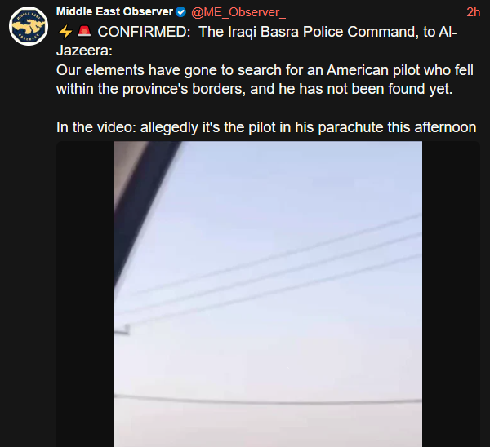
Task: Play the parachute video thumbnail
Action: (x=268, y=294)
